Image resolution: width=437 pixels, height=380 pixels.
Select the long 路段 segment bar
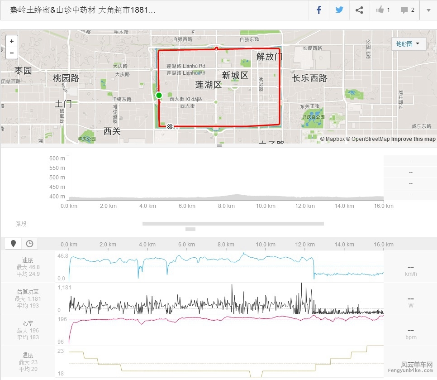point(233,223)
